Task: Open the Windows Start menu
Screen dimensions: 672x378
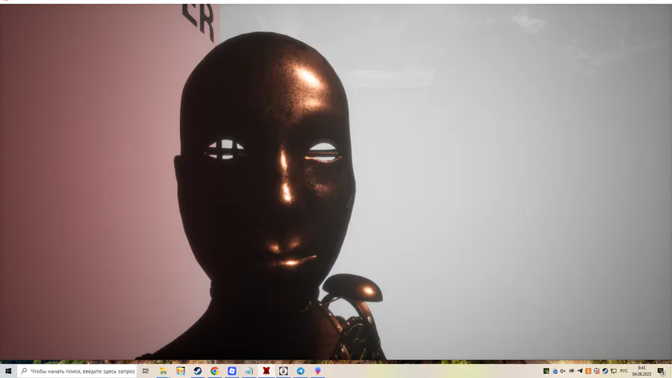Action: (7, 371)
